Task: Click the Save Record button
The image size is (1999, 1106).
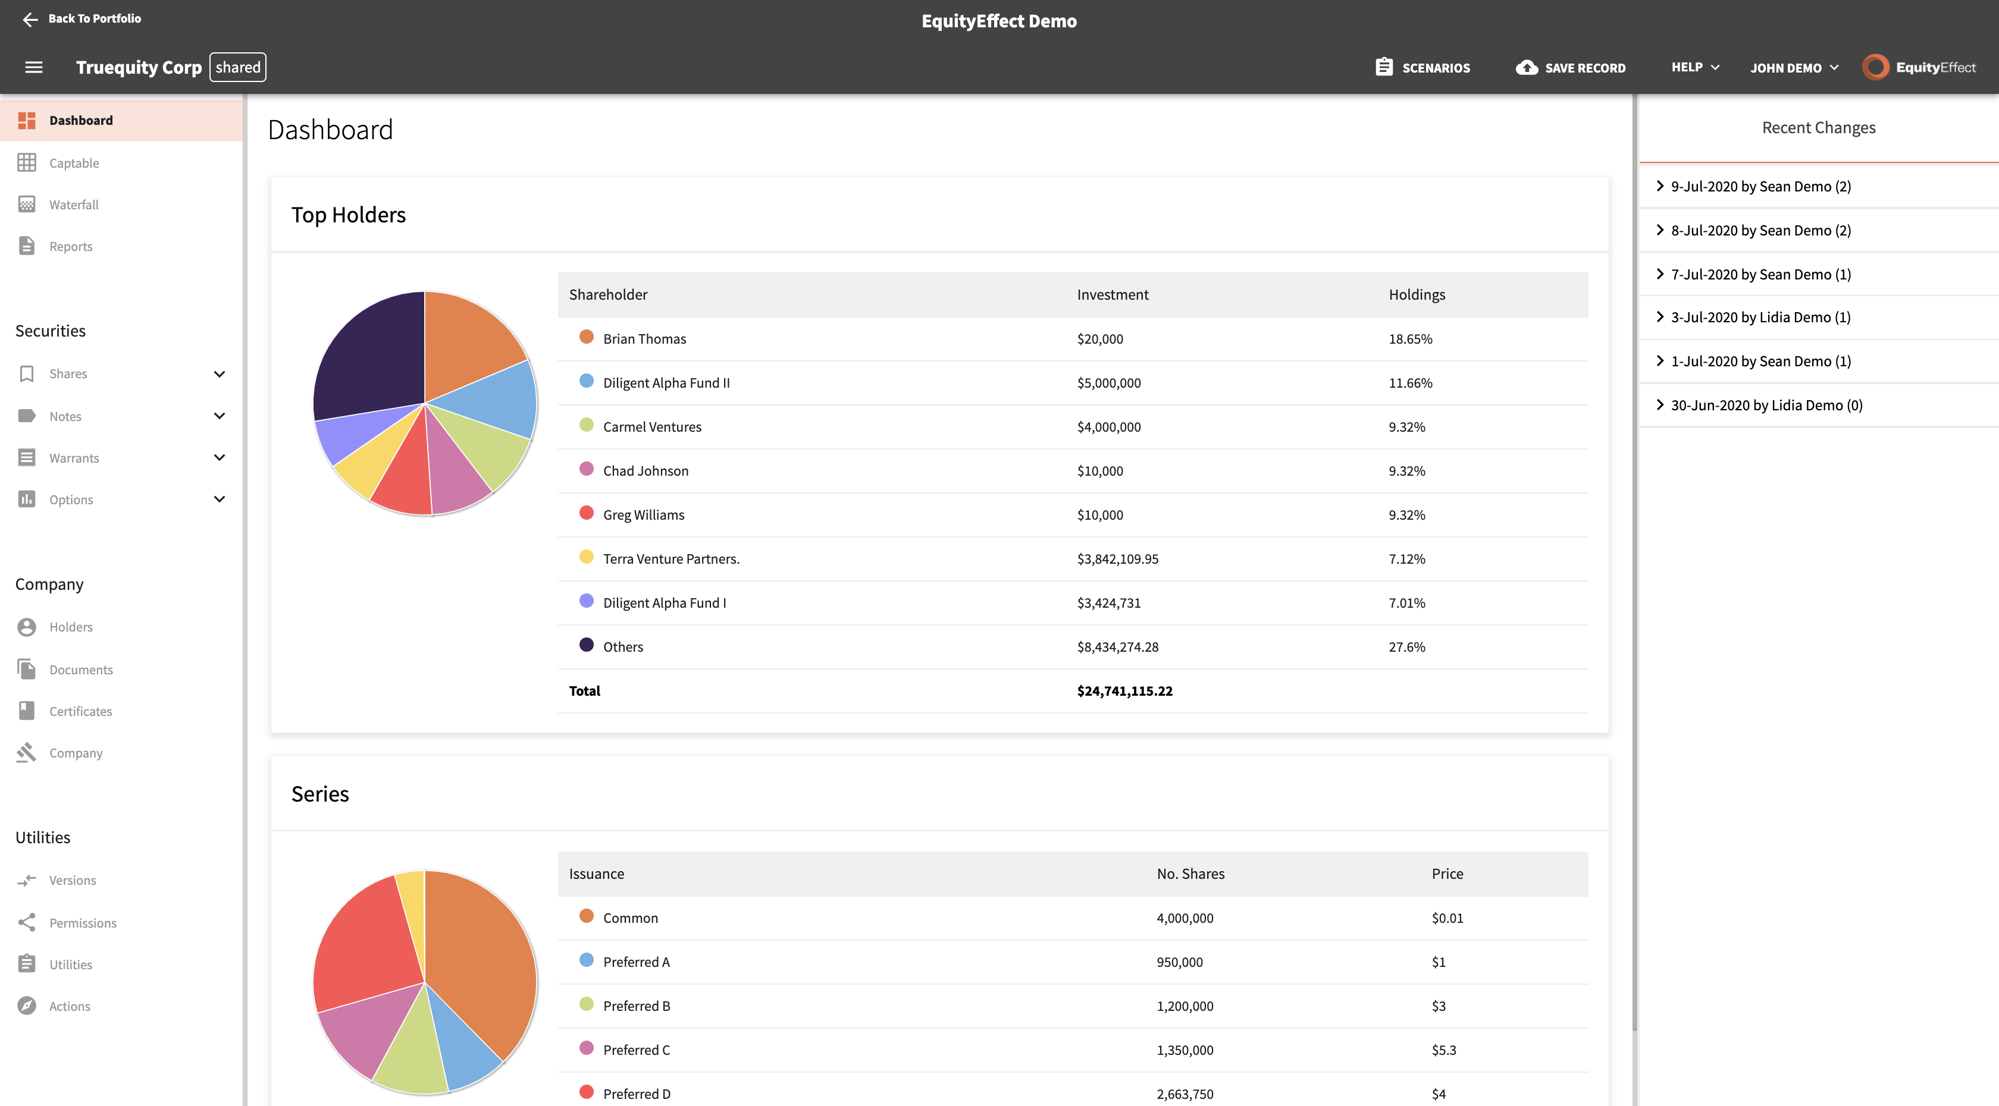Action: (x=1569, y=67)
